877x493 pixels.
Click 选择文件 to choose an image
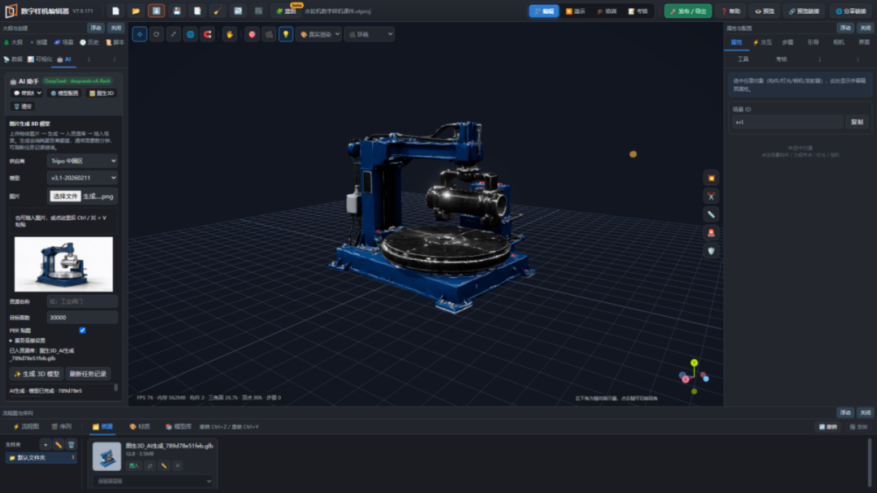[x=65, y=197]
